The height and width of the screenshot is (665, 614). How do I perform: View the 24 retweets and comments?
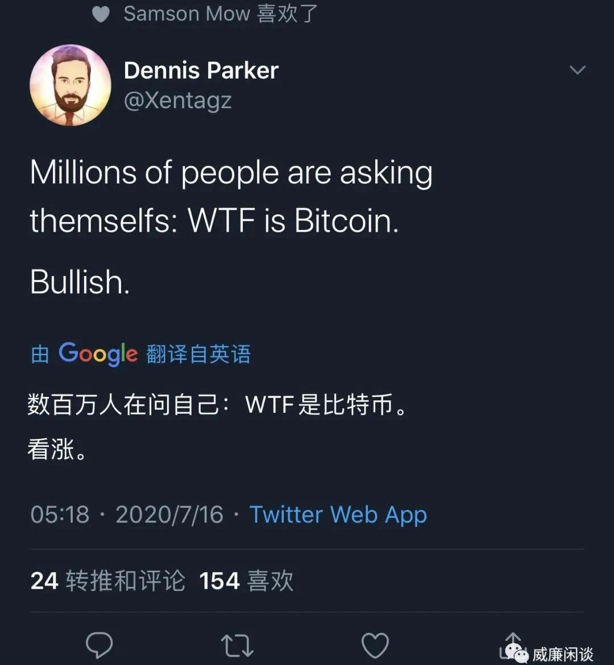[x=108, y=581]
